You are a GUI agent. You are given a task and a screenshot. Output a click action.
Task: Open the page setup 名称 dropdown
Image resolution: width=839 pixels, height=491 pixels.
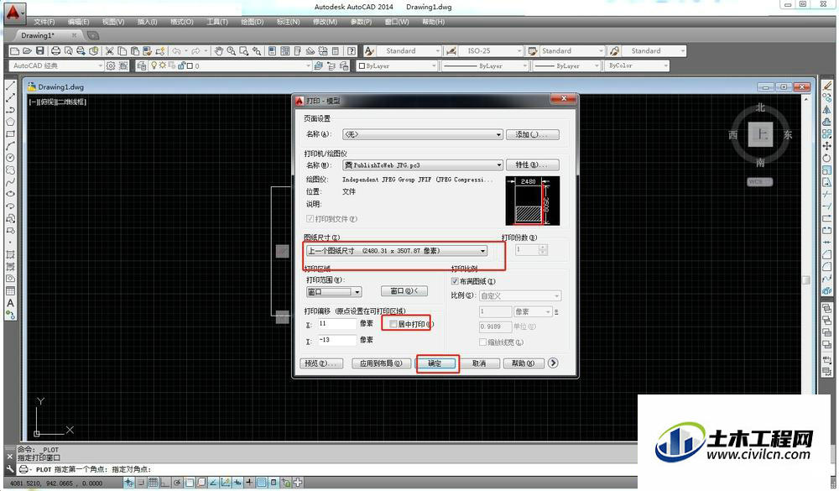tap(423, 134)
